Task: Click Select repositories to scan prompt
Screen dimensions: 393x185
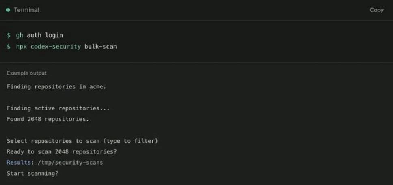Action: pyautogui.click(x=54, y=141)
